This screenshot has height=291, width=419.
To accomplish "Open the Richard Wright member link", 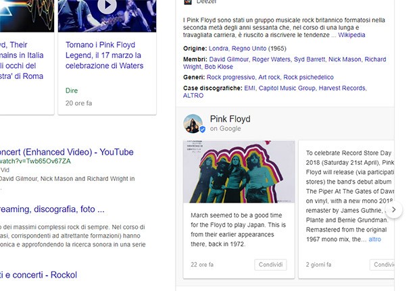I will tap(285, 63).
